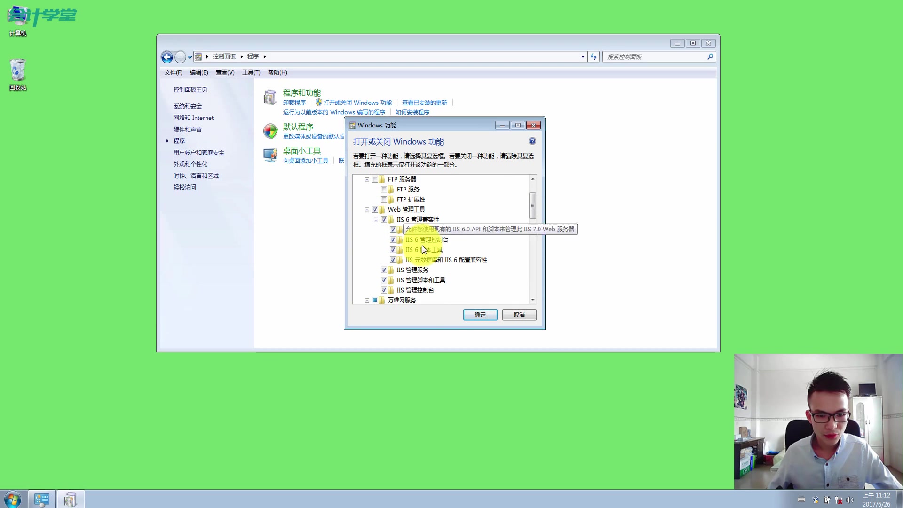Viewport: 903px width, 508px height.
Task: Open the Windows Start orb
Action: (x=13, y=499)
